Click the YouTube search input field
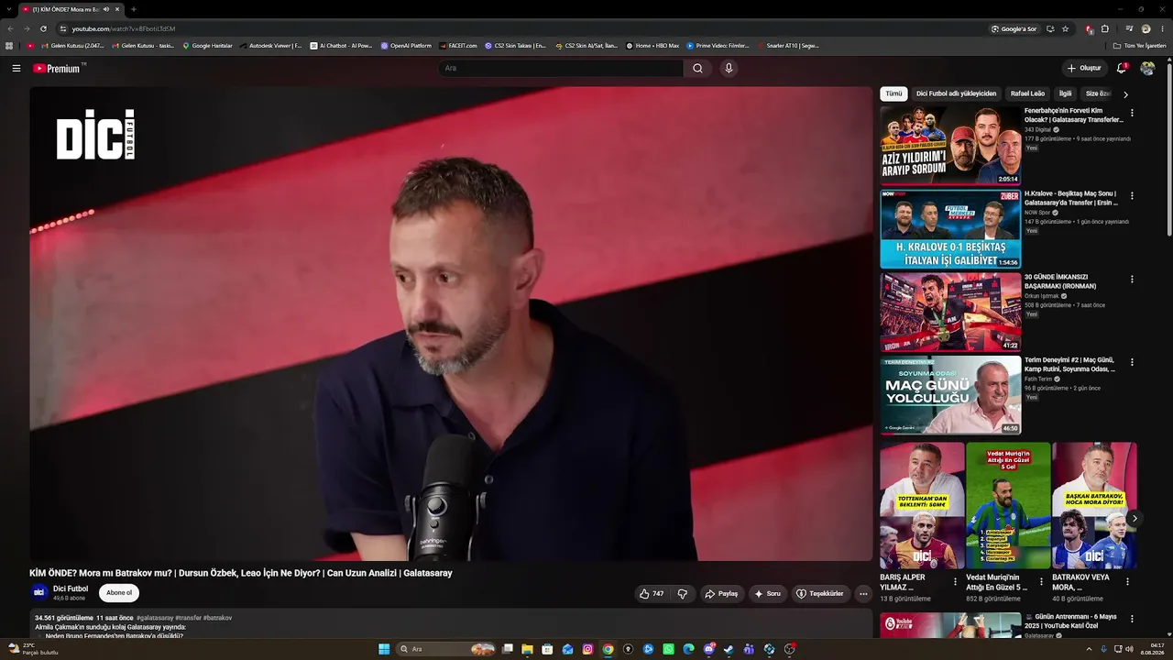This screenshot has width=1173, height=660. pos(561,68)
